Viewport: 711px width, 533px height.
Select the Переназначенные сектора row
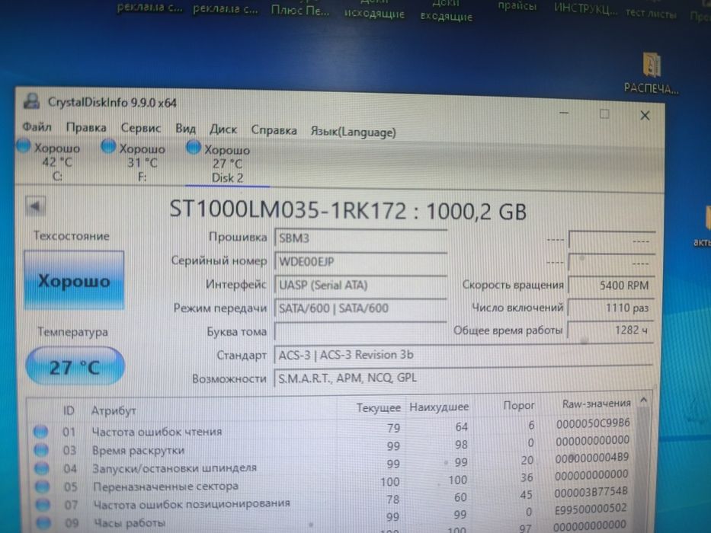(x=332, y=482)
